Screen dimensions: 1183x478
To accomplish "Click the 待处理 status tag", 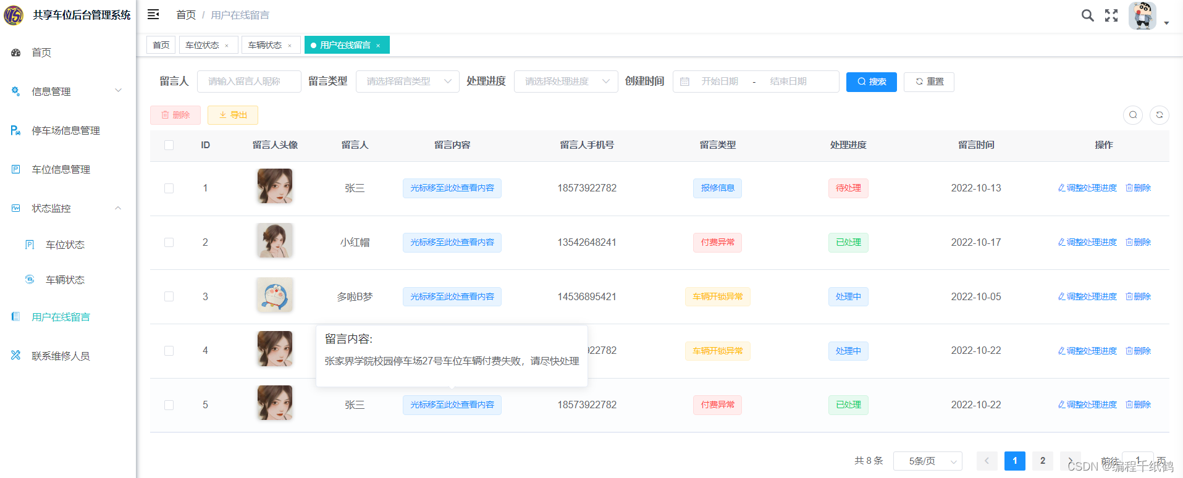I will coord(848,188).
